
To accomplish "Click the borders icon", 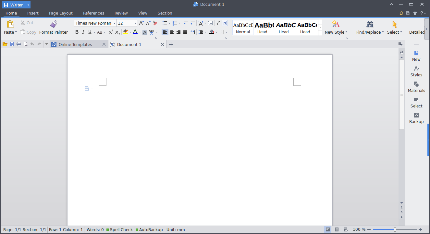I will coord(222,32).
